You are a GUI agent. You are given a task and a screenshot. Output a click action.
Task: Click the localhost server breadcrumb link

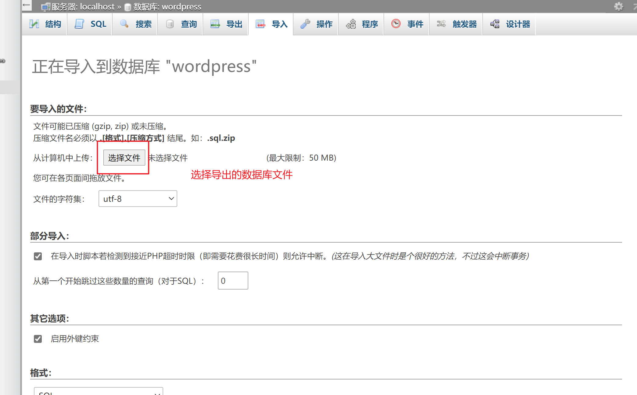click(83, 7)
